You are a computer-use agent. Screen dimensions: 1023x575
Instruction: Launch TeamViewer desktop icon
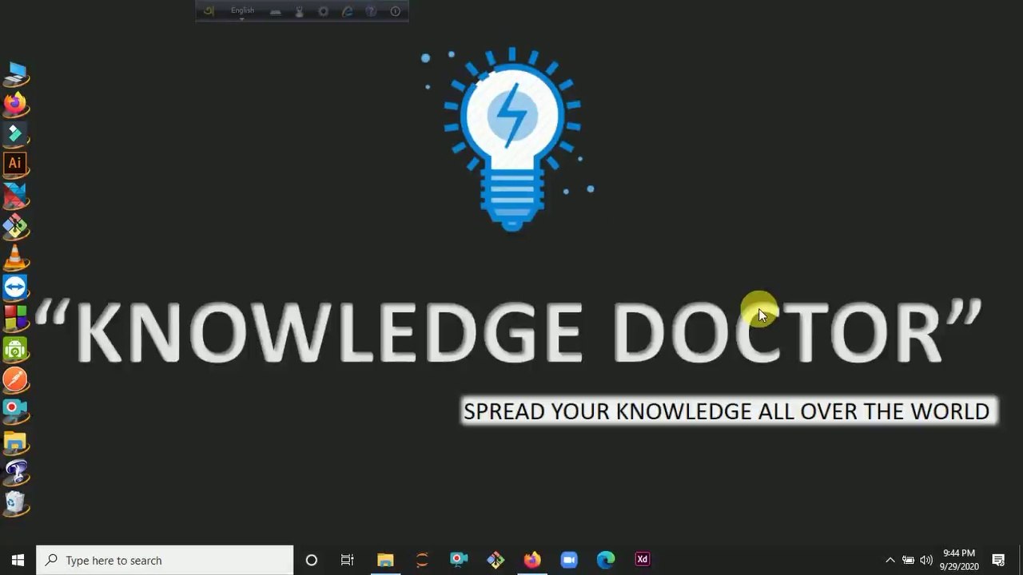pos(15,287)
